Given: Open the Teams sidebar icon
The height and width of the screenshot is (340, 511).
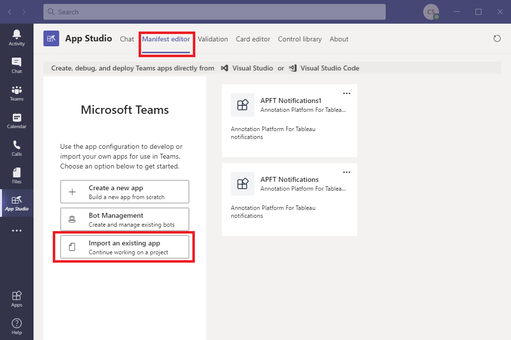Looking at the screenshot, I should tap(17, 93).
